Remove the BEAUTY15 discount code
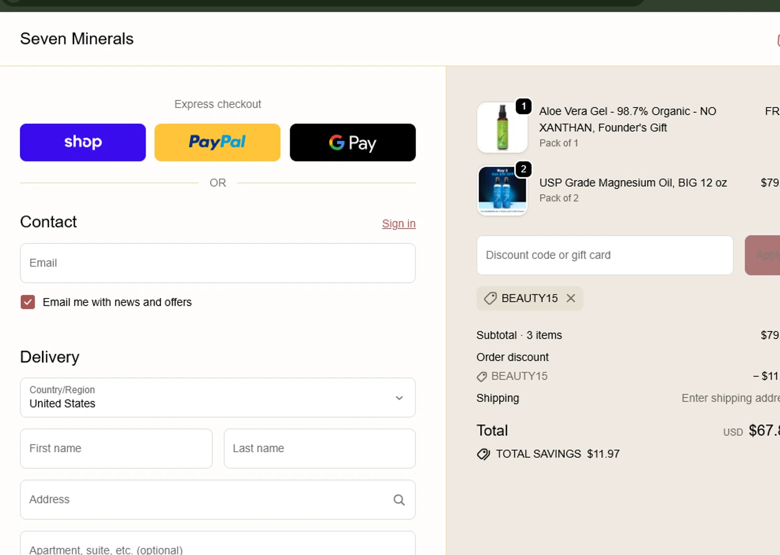 click(571, 299)
